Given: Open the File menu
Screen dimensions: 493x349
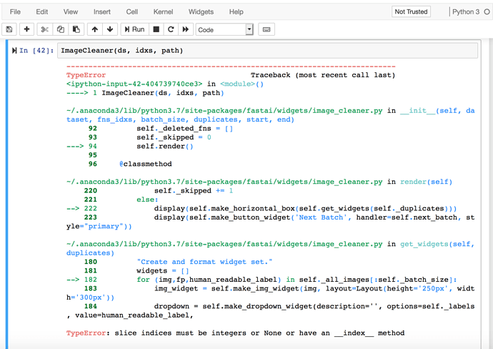Looking at the screenshot, I should (x=15, y=11).
